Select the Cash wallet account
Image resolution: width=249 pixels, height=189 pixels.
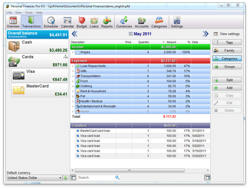[38, 46]
